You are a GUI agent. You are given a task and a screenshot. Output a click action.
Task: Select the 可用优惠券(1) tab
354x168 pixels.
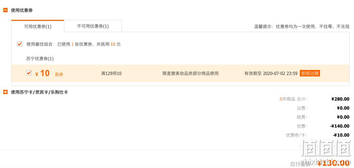click(x=38, y=26)
